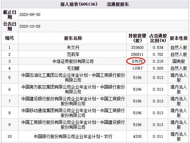Click the title 丽人丽妆(605136) 流通股股东
Viewport: 190px width, 143px height.
click(95, 4)
